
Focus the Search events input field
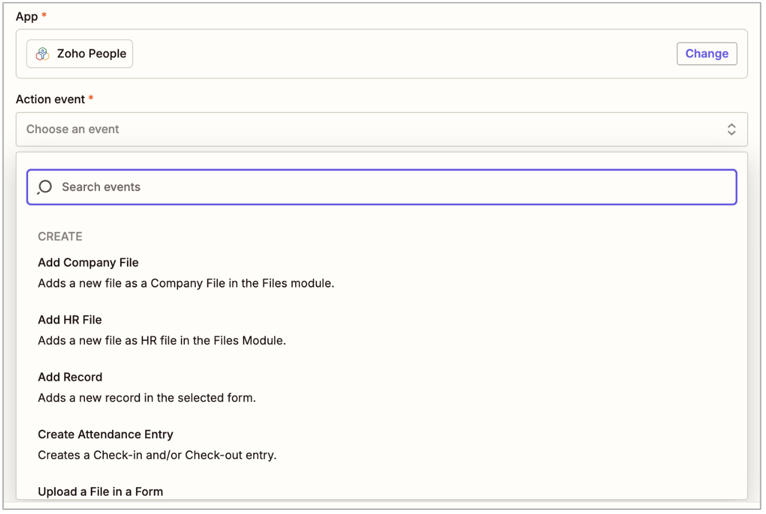396,187
